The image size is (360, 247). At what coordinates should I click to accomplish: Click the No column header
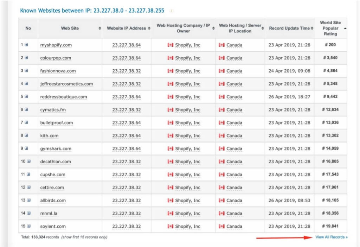pyautogui.click(x=28, y=28)
